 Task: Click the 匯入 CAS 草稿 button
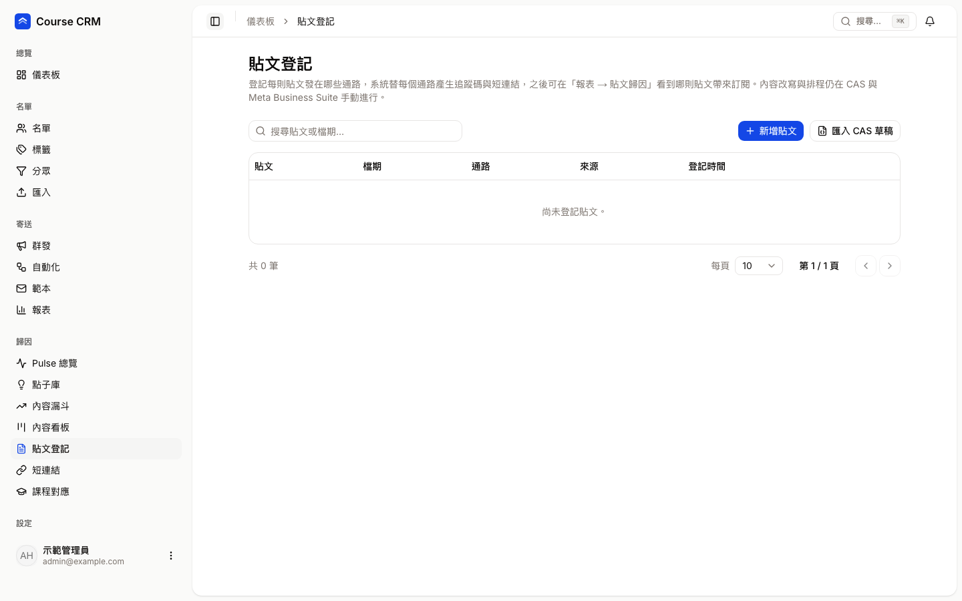[855, 131]
